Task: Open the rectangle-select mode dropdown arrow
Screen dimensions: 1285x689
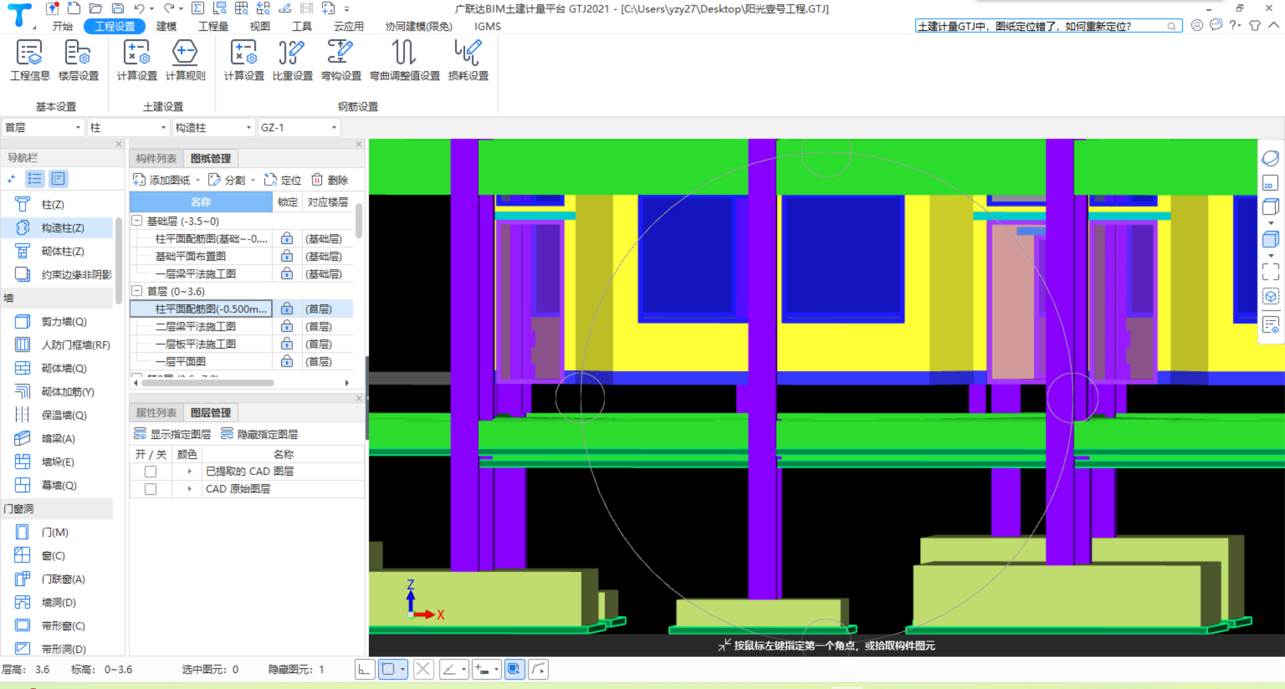Action: tap(402, 669)
